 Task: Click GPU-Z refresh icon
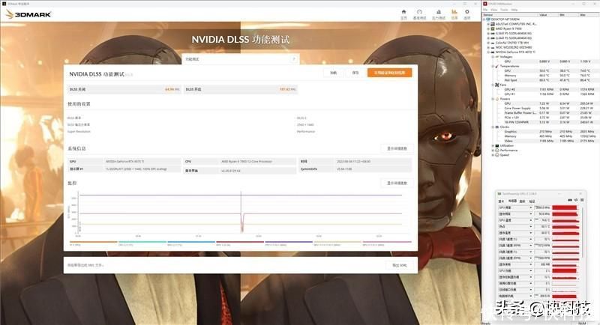tap(576, 200)
